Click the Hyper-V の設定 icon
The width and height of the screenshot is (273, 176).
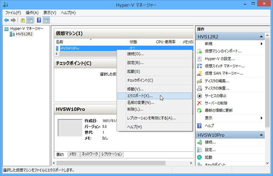(x=200, y=59)
